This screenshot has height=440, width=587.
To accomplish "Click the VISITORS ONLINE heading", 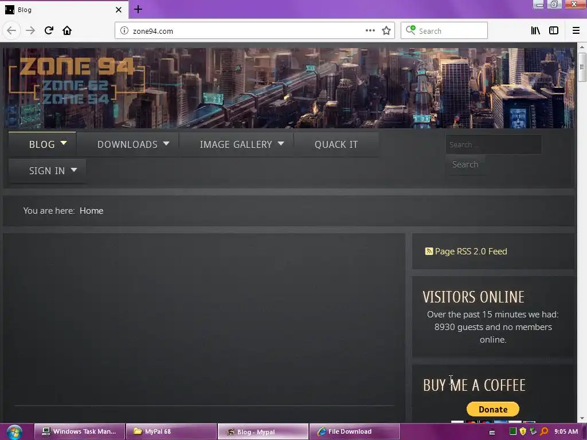I will point(473,297).
